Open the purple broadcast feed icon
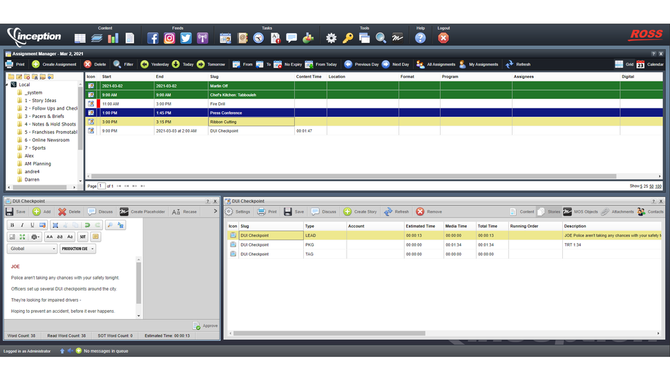670x377 pixels. (x=202, y=38)
